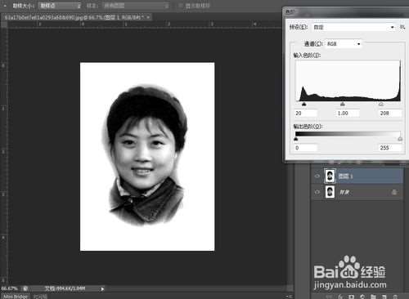This screenshot has height=299, width=409.
Task: Click the create new group folder icon
Action: pos(373,297)
